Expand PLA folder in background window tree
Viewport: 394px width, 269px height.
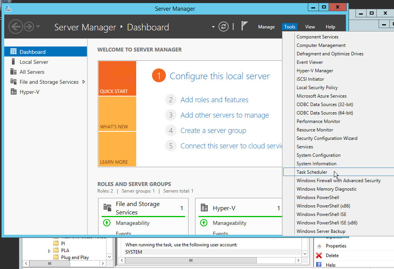pyautogui.click(x=49, y=251)
